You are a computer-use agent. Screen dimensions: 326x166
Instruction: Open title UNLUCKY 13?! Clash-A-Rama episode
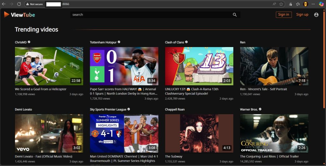pyautogui.click(x=192, y=91)
